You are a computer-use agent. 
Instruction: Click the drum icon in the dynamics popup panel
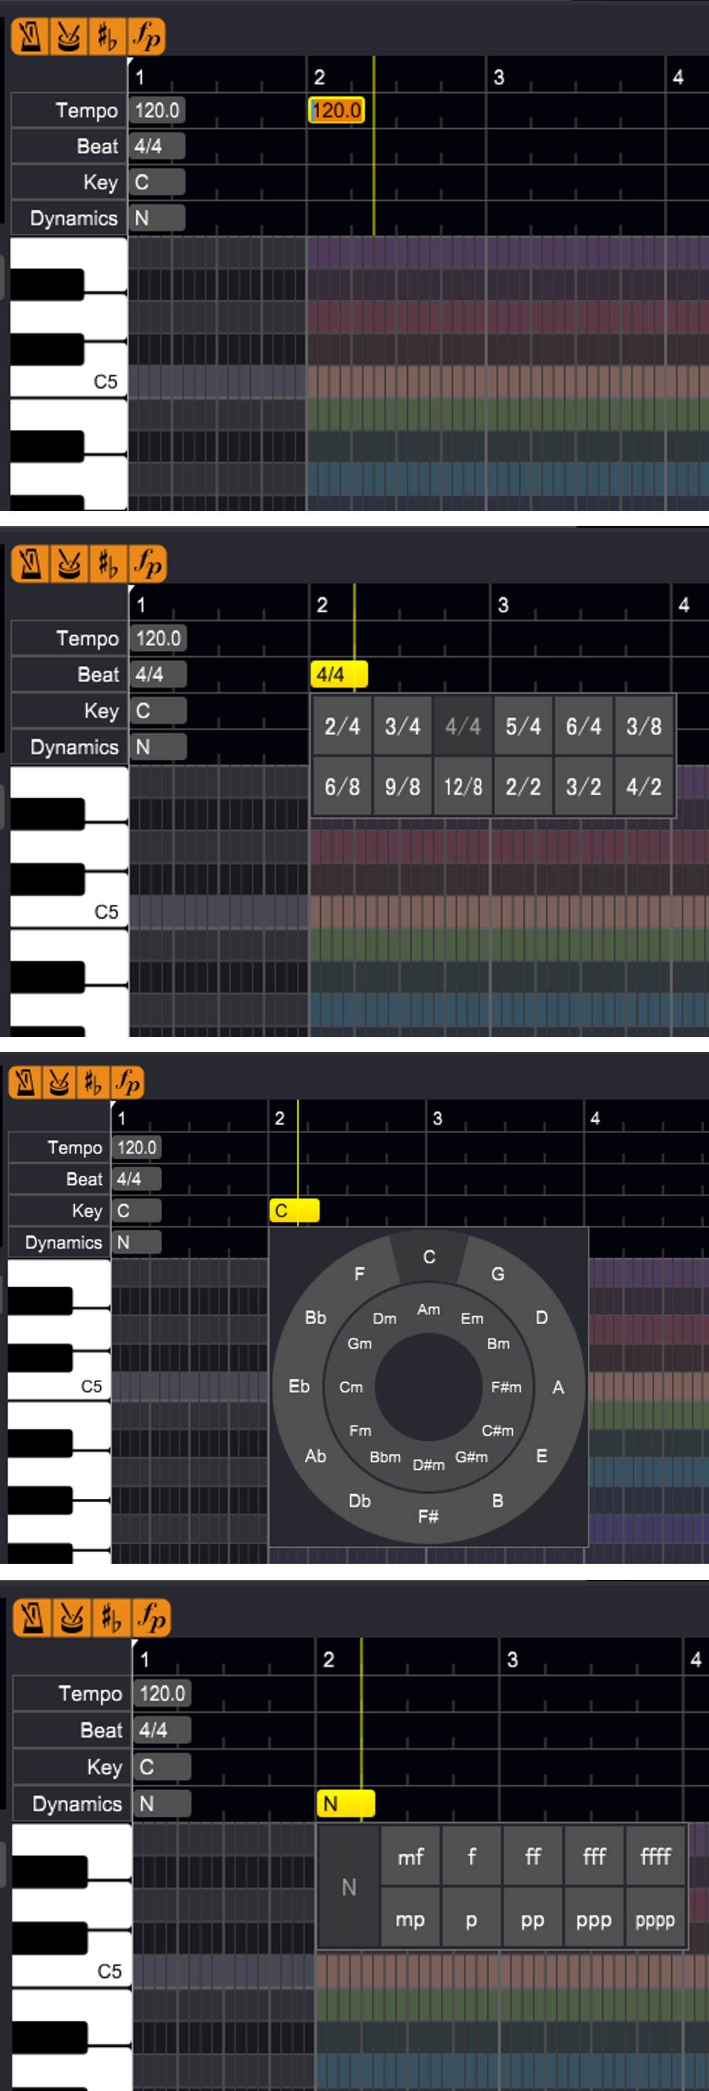(71, 1618)
